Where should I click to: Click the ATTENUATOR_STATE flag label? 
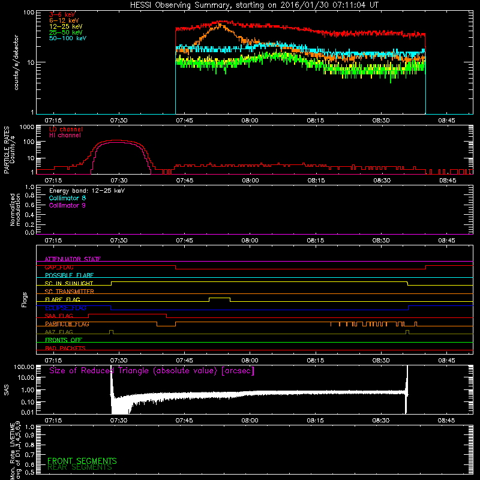(x=73, y=259)
